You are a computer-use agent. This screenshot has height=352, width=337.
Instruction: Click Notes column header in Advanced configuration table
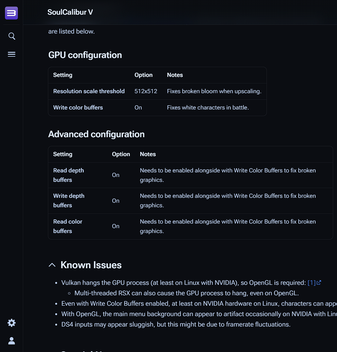148,154
